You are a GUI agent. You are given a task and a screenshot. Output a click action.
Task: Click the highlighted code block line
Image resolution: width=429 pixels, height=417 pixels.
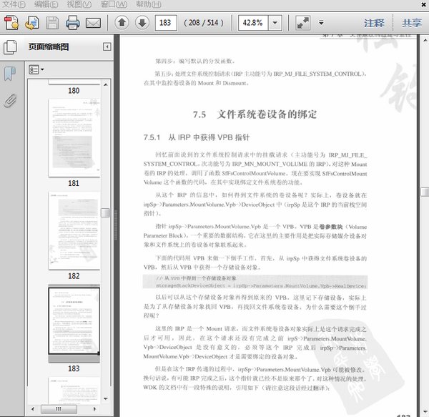click(x=255, y=282)
